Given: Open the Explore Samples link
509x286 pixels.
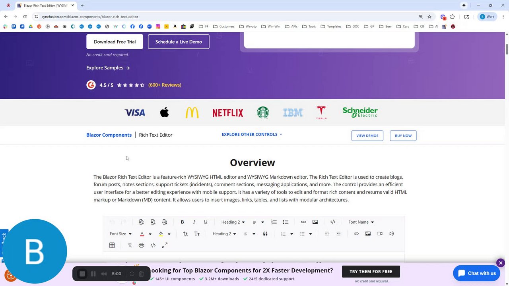Looking at the screenshot, I should [x=108, y=68].
